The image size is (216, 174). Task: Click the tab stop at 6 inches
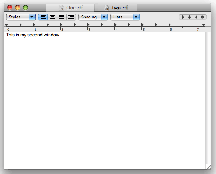[169, 25]
